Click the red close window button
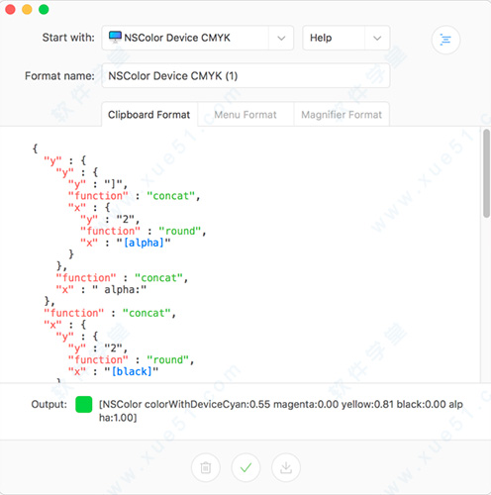 10,9
